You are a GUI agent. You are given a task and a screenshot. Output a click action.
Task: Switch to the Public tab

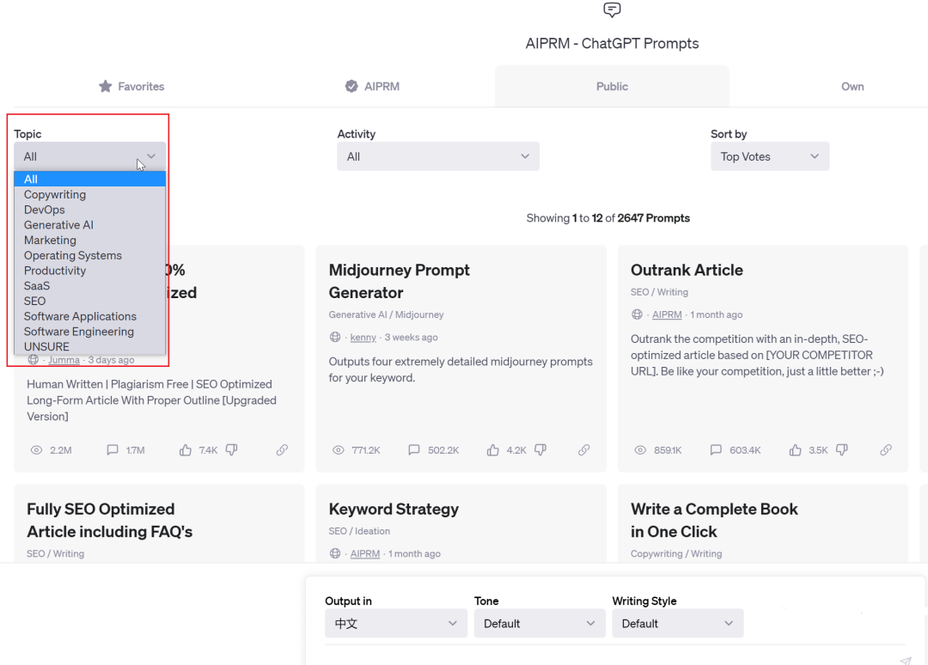(x=612, y=87)
